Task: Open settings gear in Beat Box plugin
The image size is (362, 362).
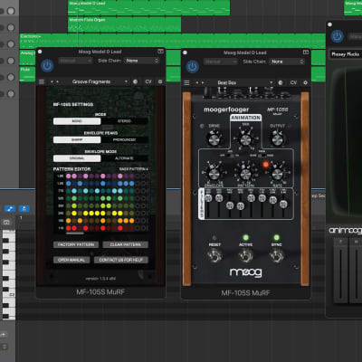Action: (x=305, y=82)
